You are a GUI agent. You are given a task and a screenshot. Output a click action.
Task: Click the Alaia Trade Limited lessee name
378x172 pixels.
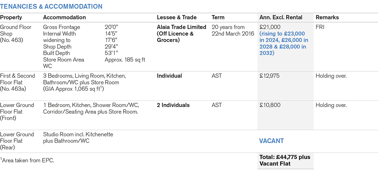click(181, 27)
